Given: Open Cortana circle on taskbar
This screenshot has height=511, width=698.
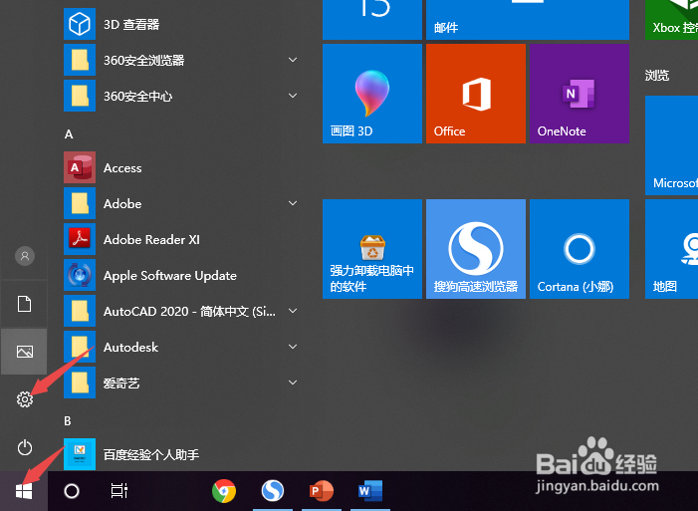Looking at the screenshot, I should 72,491.
